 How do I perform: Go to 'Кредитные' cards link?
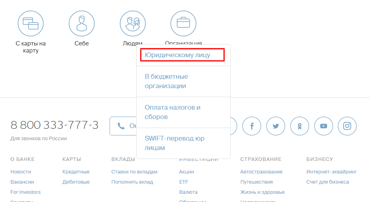pyautogui.click(x=76, y=172)
